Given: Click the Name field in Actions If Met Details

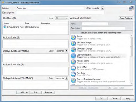Looking at the screenshot, I should click(95, 24).
